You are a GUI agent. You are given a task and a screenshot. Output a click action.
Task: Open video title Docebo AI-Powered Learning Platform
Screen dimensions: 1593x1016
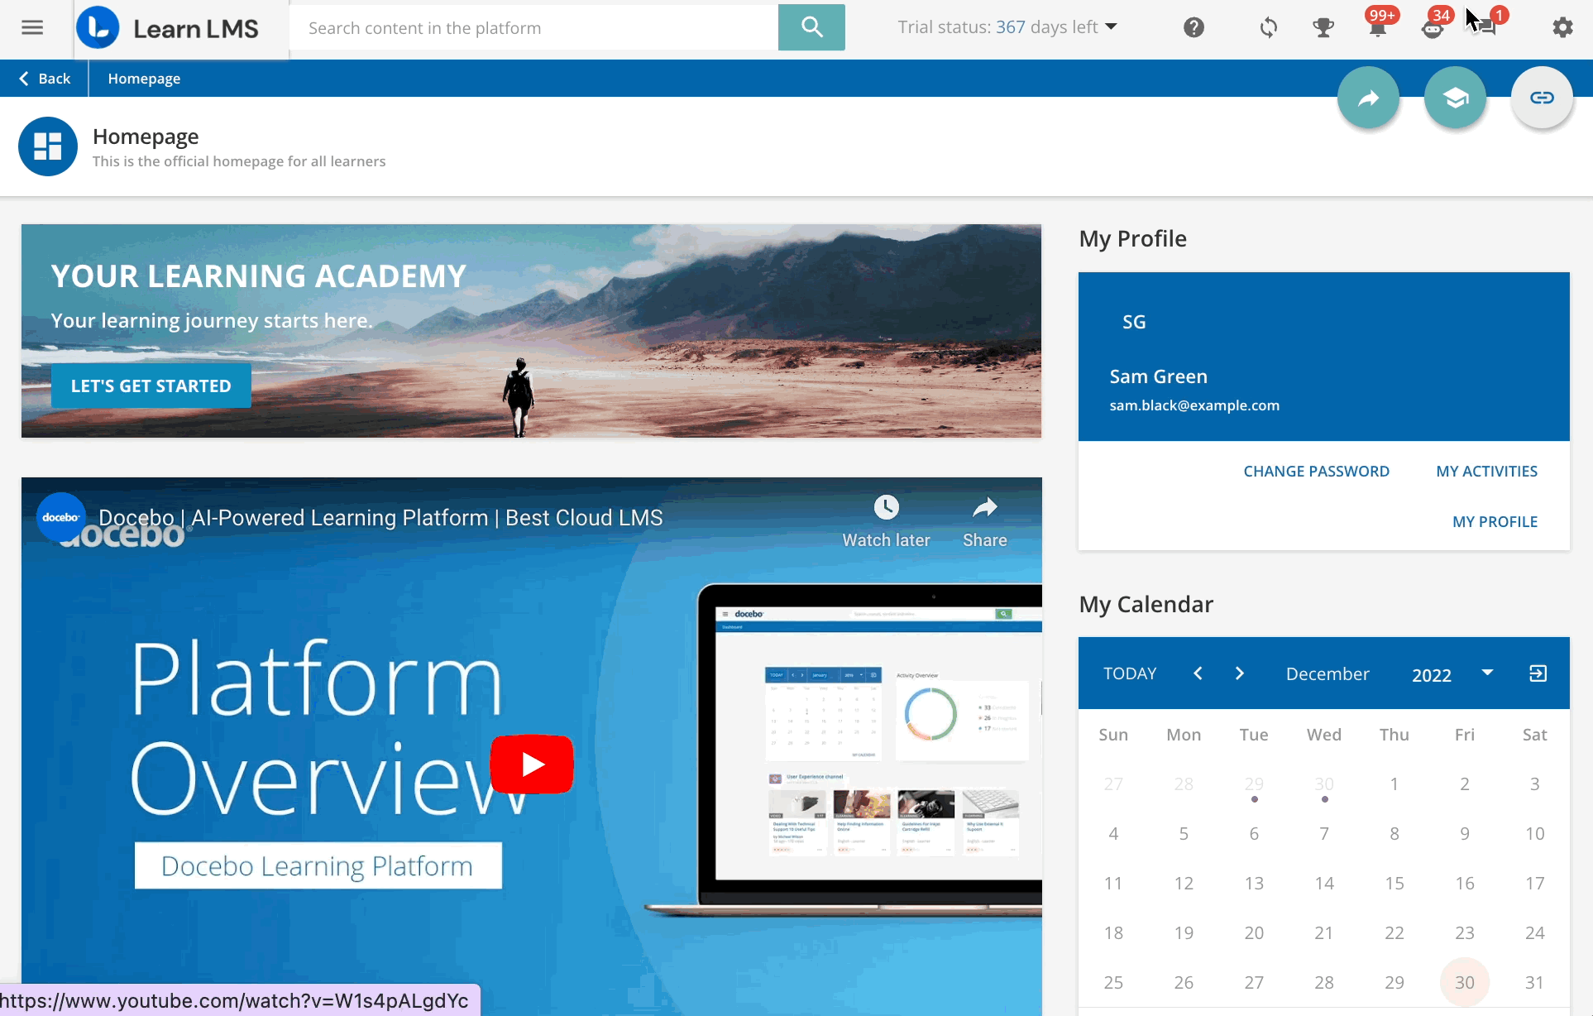coord(380,518)
